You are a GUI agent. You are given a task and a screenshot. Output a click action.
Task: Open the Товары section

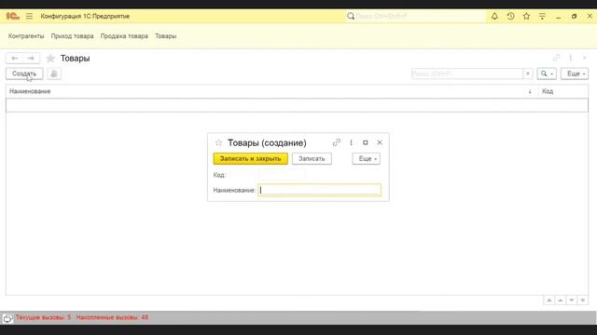(166, 36)
